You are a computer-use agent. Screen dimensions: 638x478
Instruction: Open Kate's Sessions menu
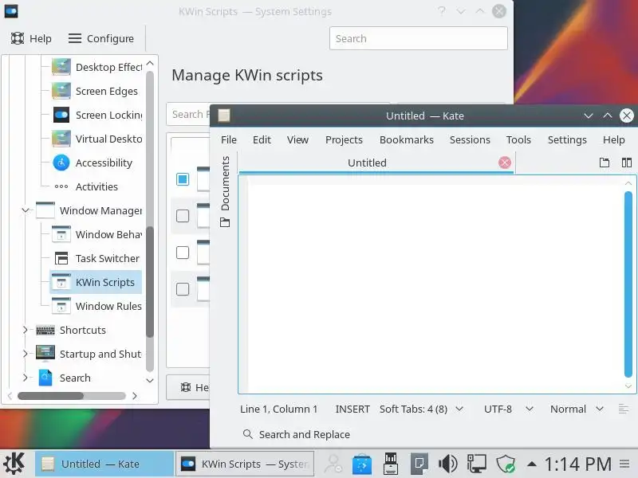470,140
